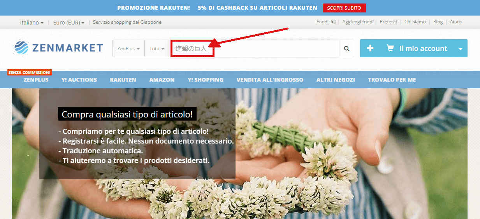Image resolution: width=480 pixels, height=219 pixels.
Task: Click the Aiuto help link
Action: coord(455,22)
